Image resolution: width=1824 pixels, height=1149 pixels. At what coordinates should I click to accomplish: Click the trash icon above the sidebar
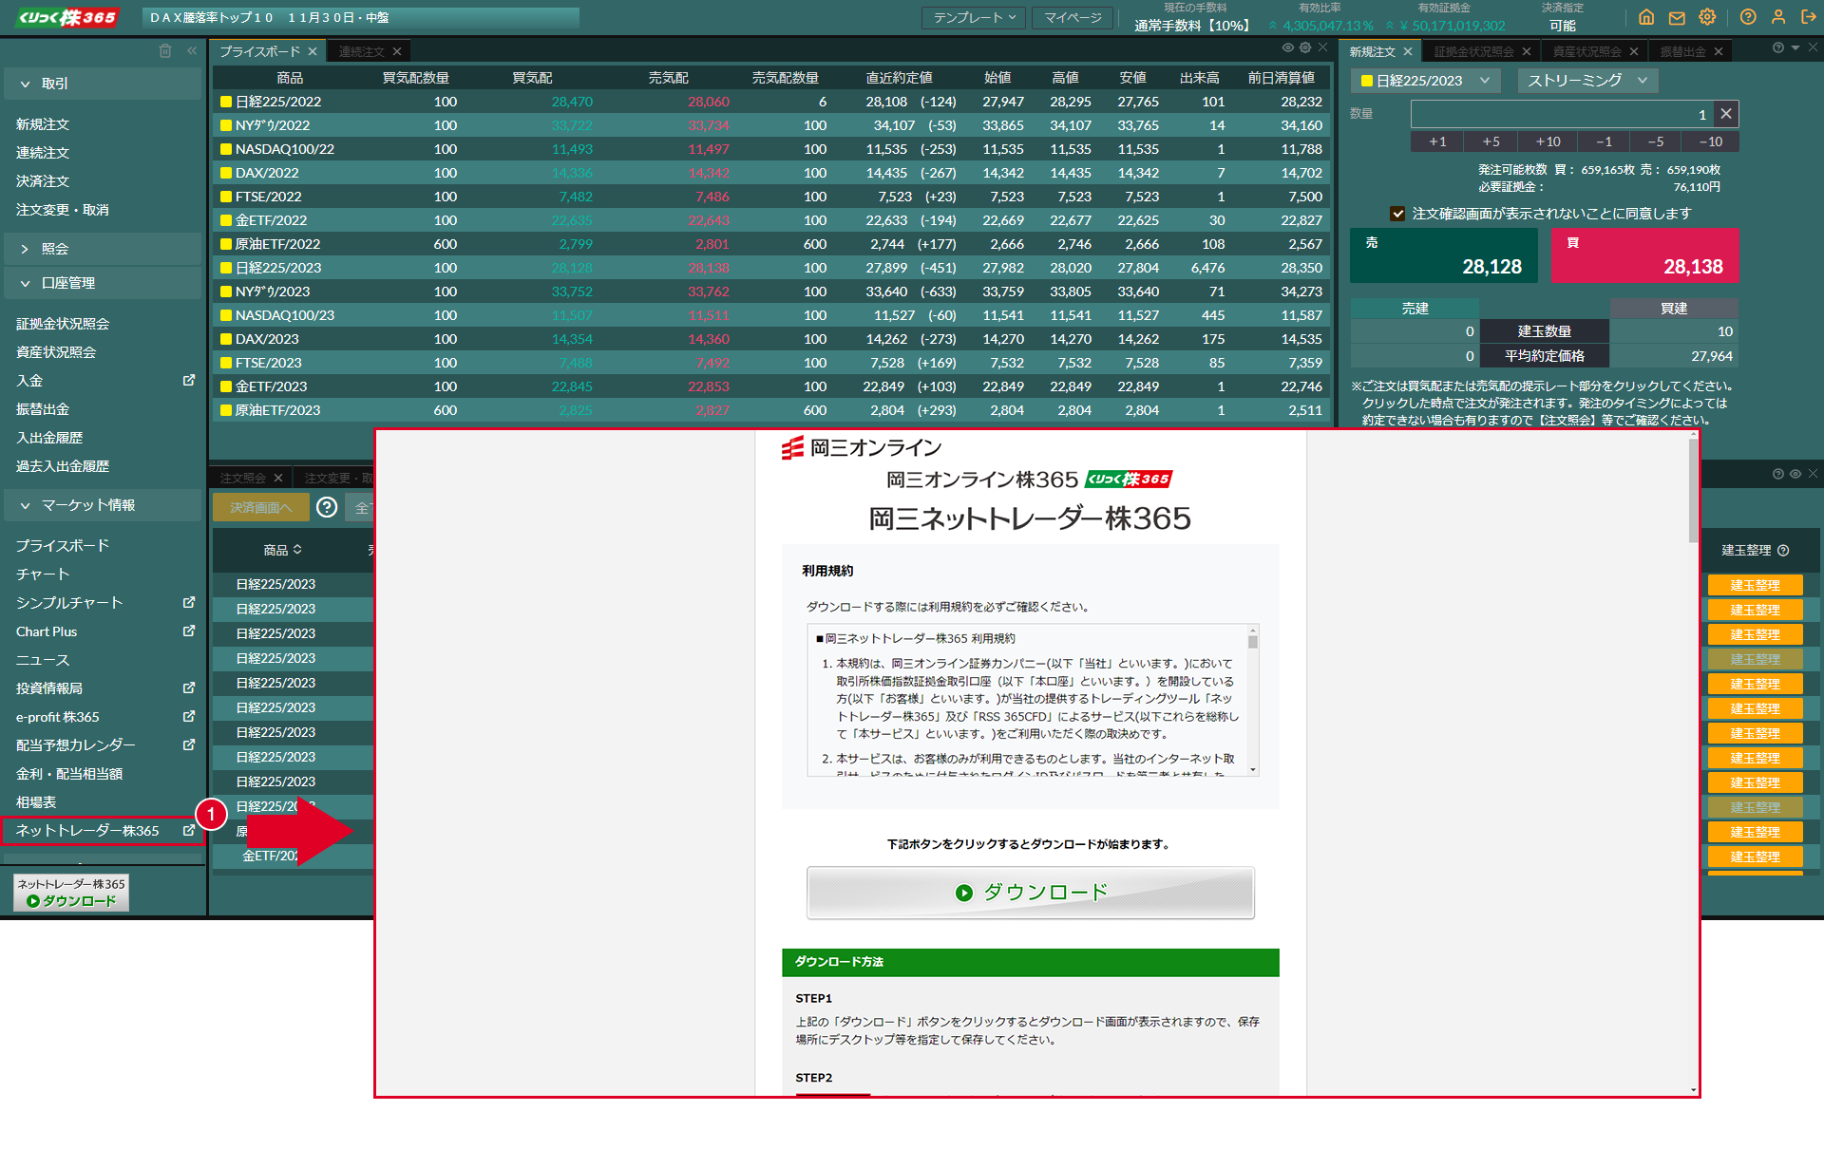point(165,50)
